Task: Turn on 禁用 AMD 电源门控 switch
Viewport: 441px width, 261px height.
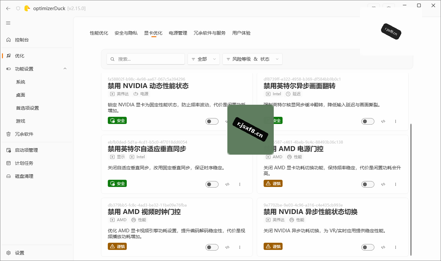Action: (x=368, y=184)
